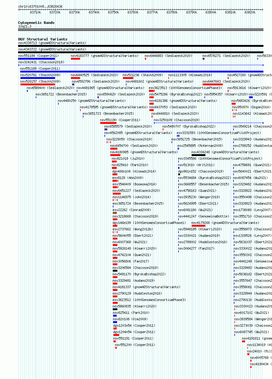Select esv3623513 1000Genomes Phase3 label
272x379 pixels.
tap(186, 88)
